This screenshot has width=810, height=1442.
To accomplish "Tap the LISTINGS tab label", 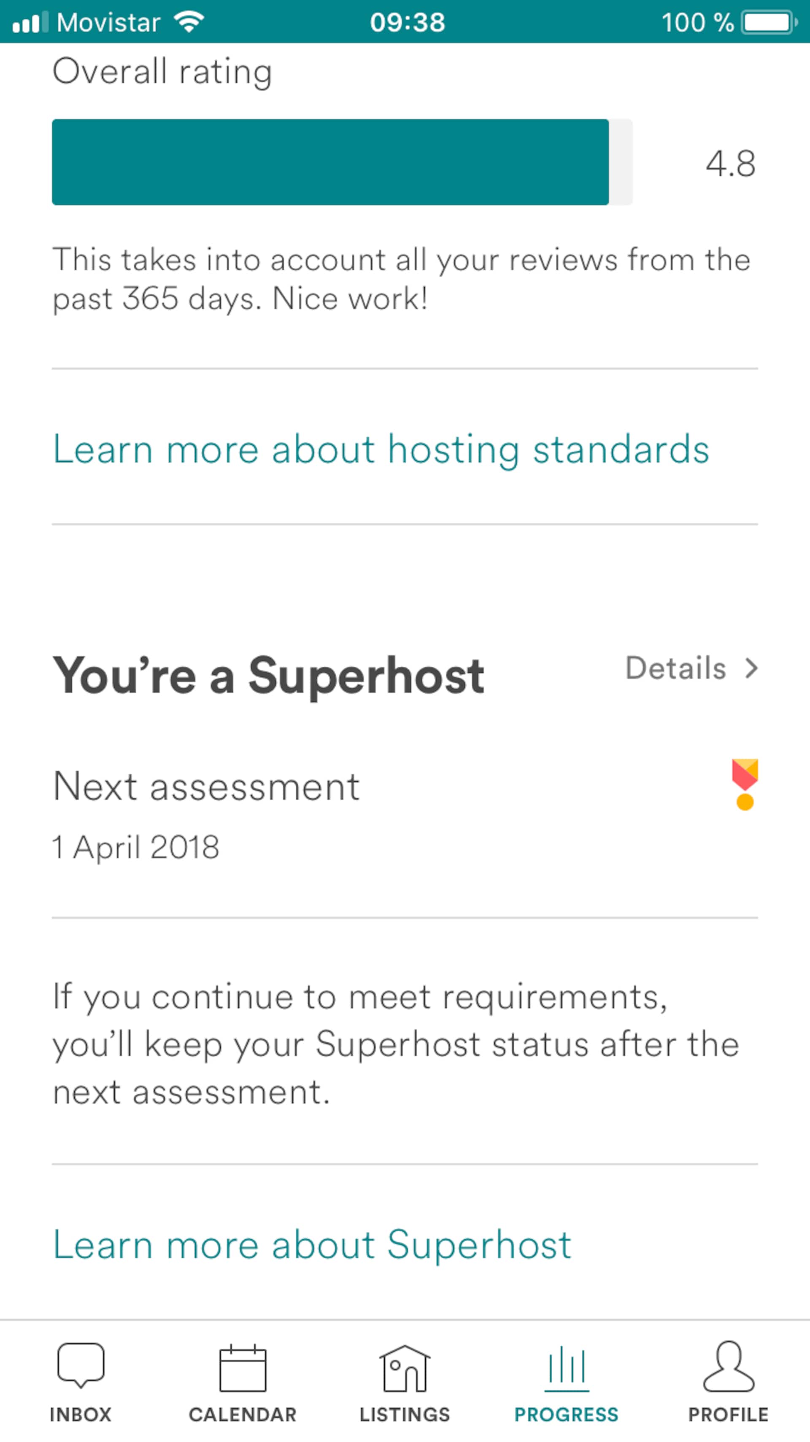I will [405, 1415].
